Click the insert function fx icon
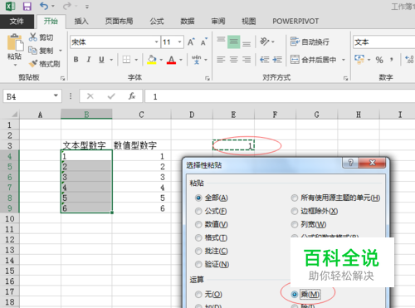The width and height of the screenshot is (415, 308). pos(132,96)
